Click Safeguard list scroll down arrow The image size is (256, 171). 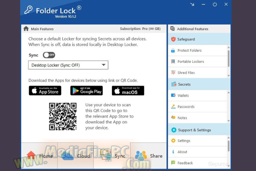point(229,76)
